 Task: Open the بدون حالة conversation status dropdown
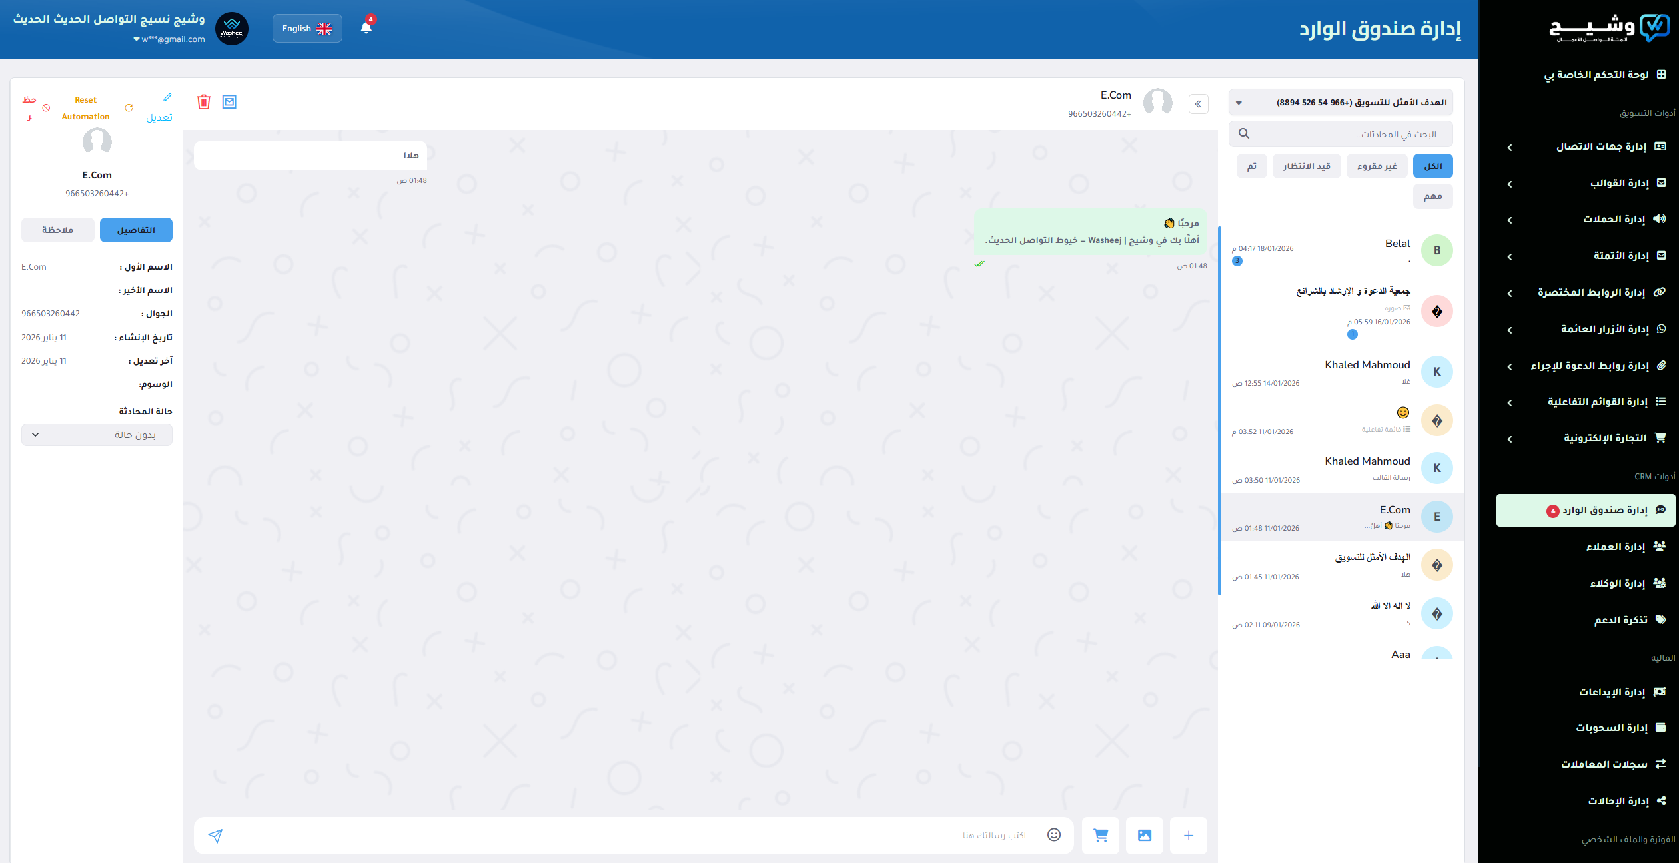[97, 435]
